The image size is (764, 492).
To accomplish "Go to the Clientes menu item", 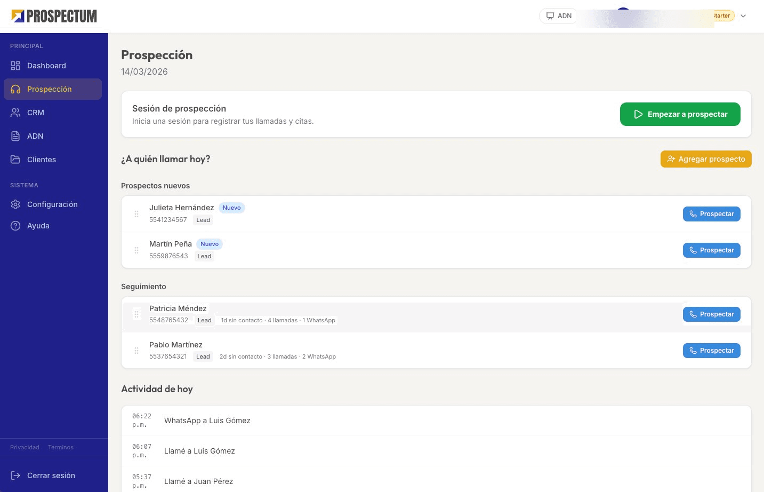I will (x=42, y=160).
